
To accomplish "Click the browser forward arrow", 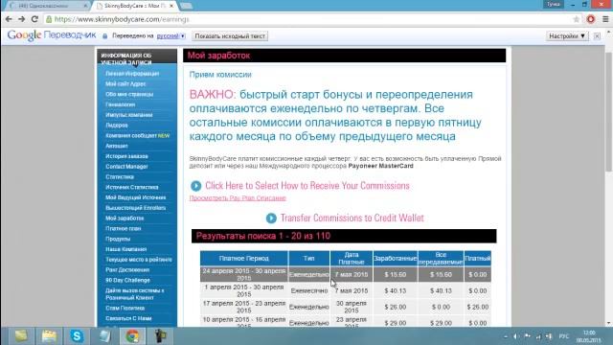I will (21, 19).
